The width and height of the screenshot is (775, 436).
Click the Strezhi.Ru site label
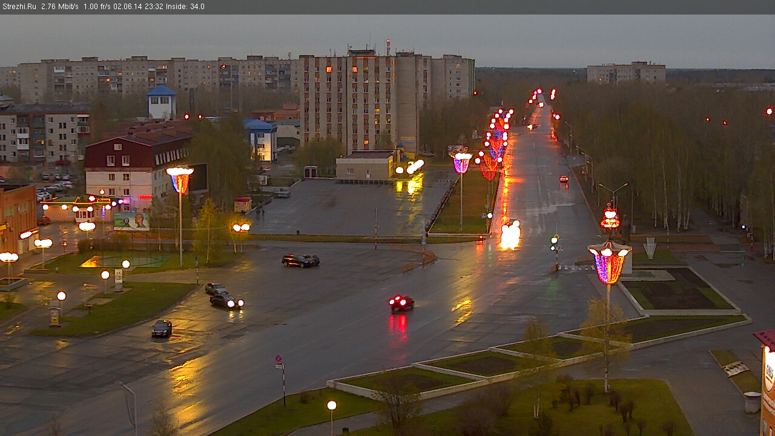19,7
